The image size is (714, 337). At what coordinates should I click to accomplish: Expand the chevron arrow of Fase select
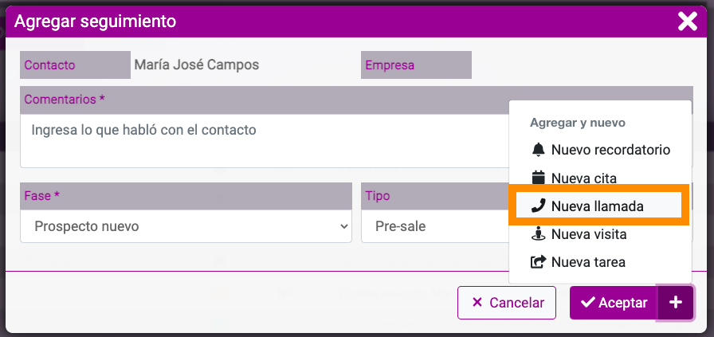(x=344, y=226)
